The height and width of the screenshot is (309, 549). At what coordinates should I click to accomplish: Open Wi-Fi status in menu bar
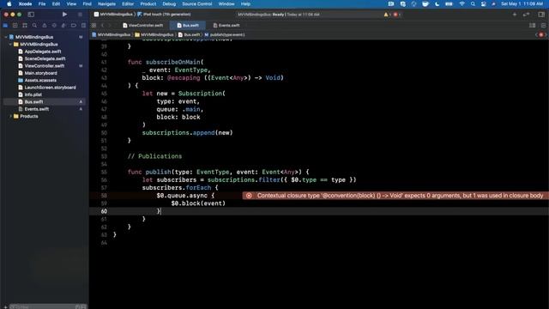click(462, 3)
